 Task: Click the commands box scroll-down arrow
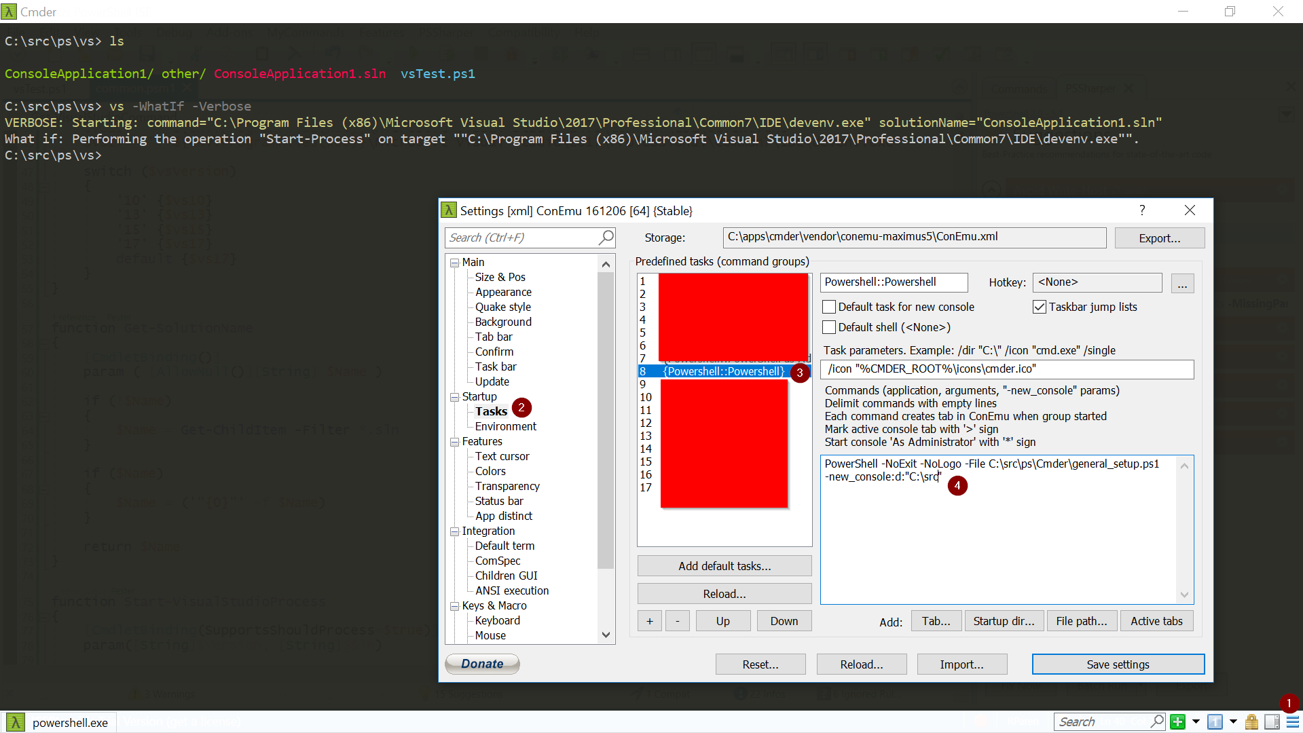pos(1184,595)
